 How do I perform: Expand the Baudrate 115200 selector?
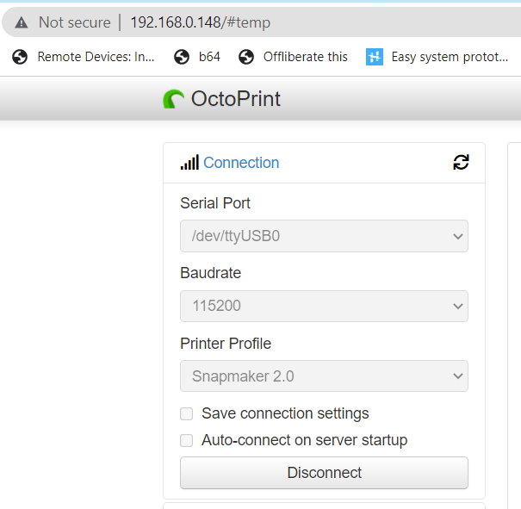pyautogui.click(x=324, y=306)
